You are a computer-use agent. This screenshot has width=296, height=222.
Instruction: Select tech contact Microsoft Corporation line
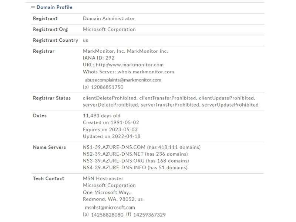pos(109,185)
